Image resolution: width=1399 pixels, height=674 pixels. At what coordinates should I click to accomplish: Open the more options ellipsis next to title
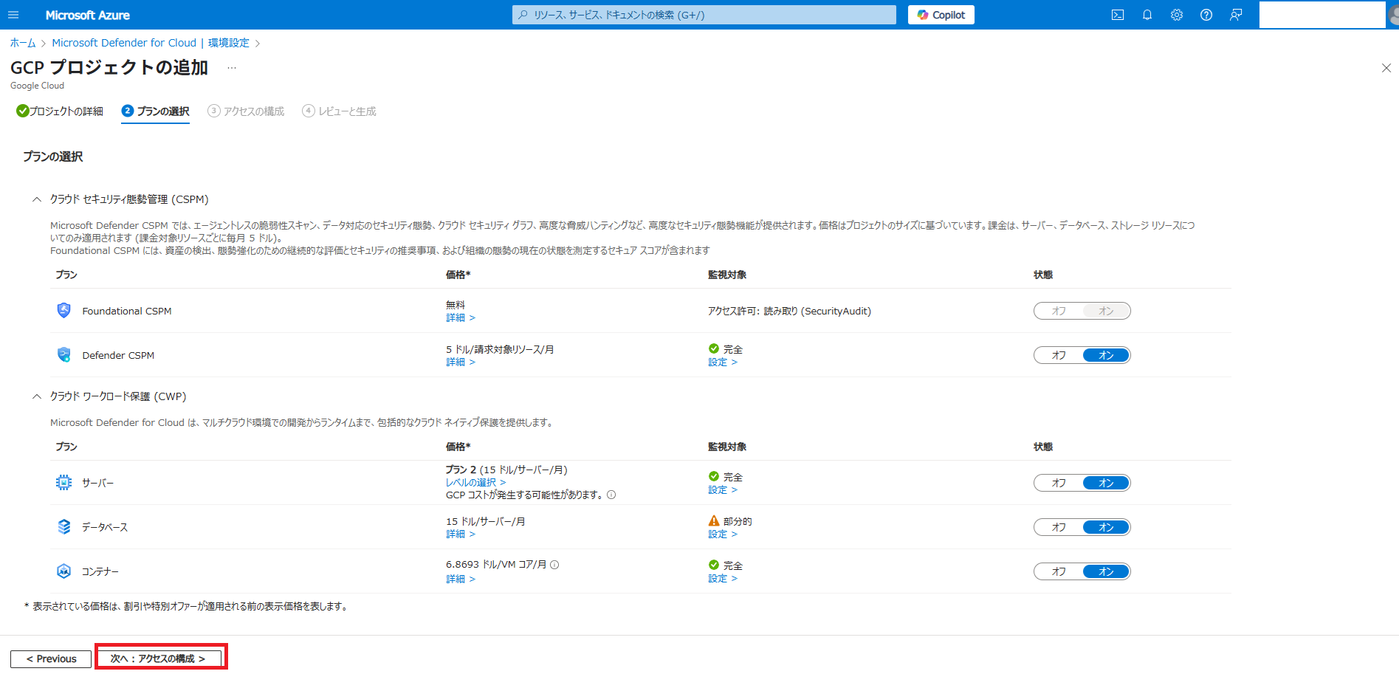pyautogui.click(x=232, y=68)
